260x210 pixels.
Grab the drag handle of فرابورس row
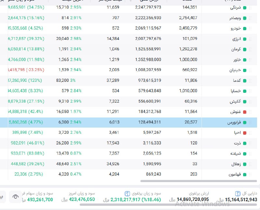click(250, 123)
